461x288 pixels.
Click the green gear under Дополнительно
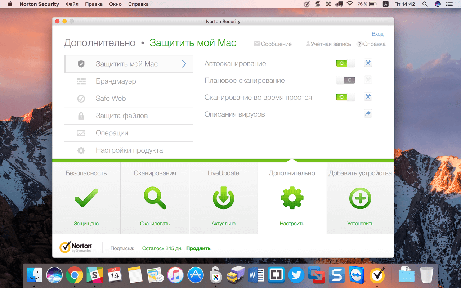coord(292,198)
